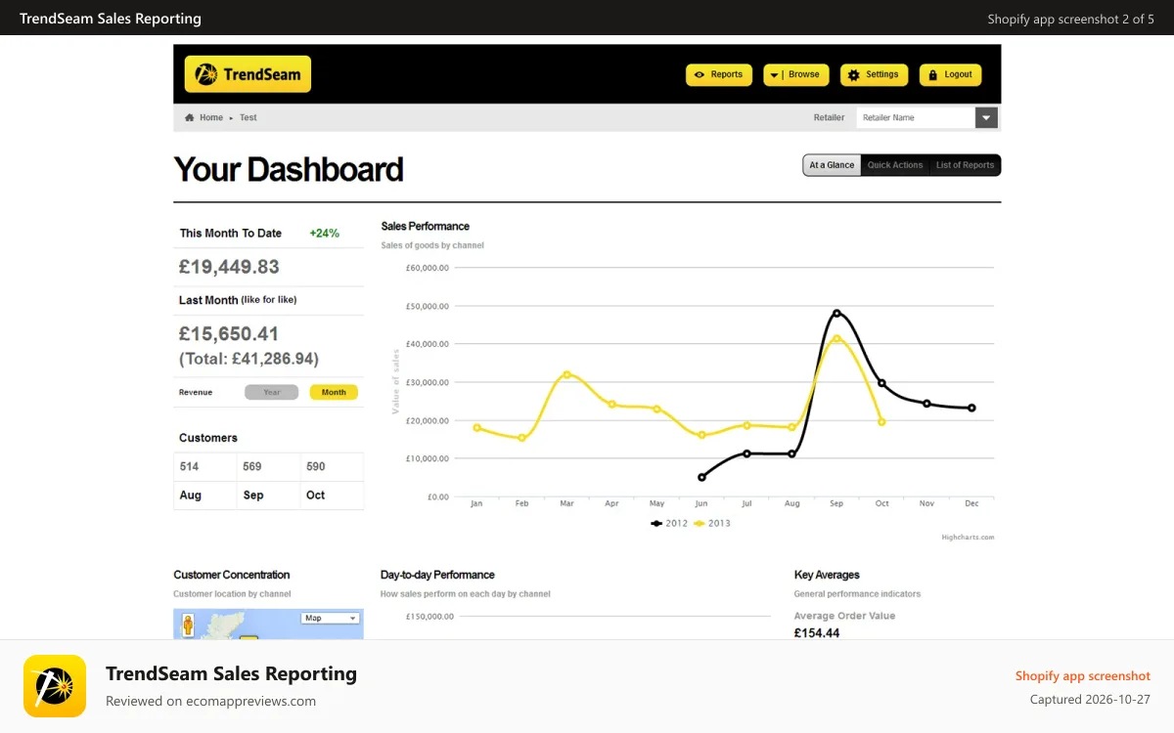Click the Logout button
The height and width of the screenshot is (733, 1174).
point(950,74)
